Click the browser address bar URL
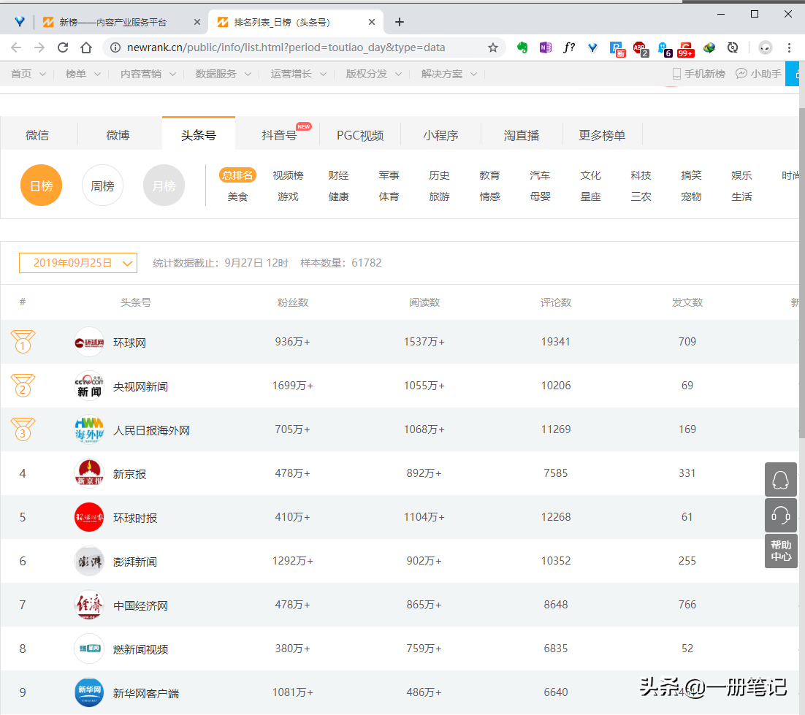 285,47
